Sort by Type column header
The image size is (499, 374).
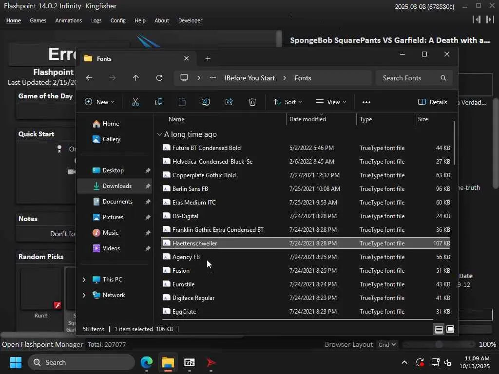(365, 119)
